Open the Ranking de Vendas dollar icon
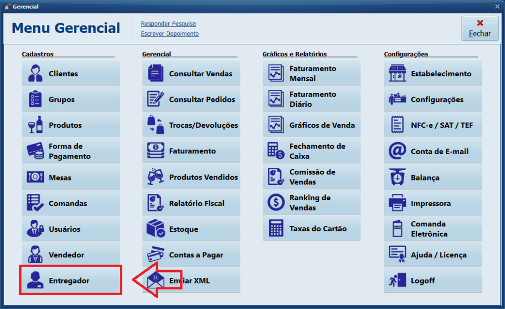The width and height of the screenshot is (505, 309). (276, 203)
